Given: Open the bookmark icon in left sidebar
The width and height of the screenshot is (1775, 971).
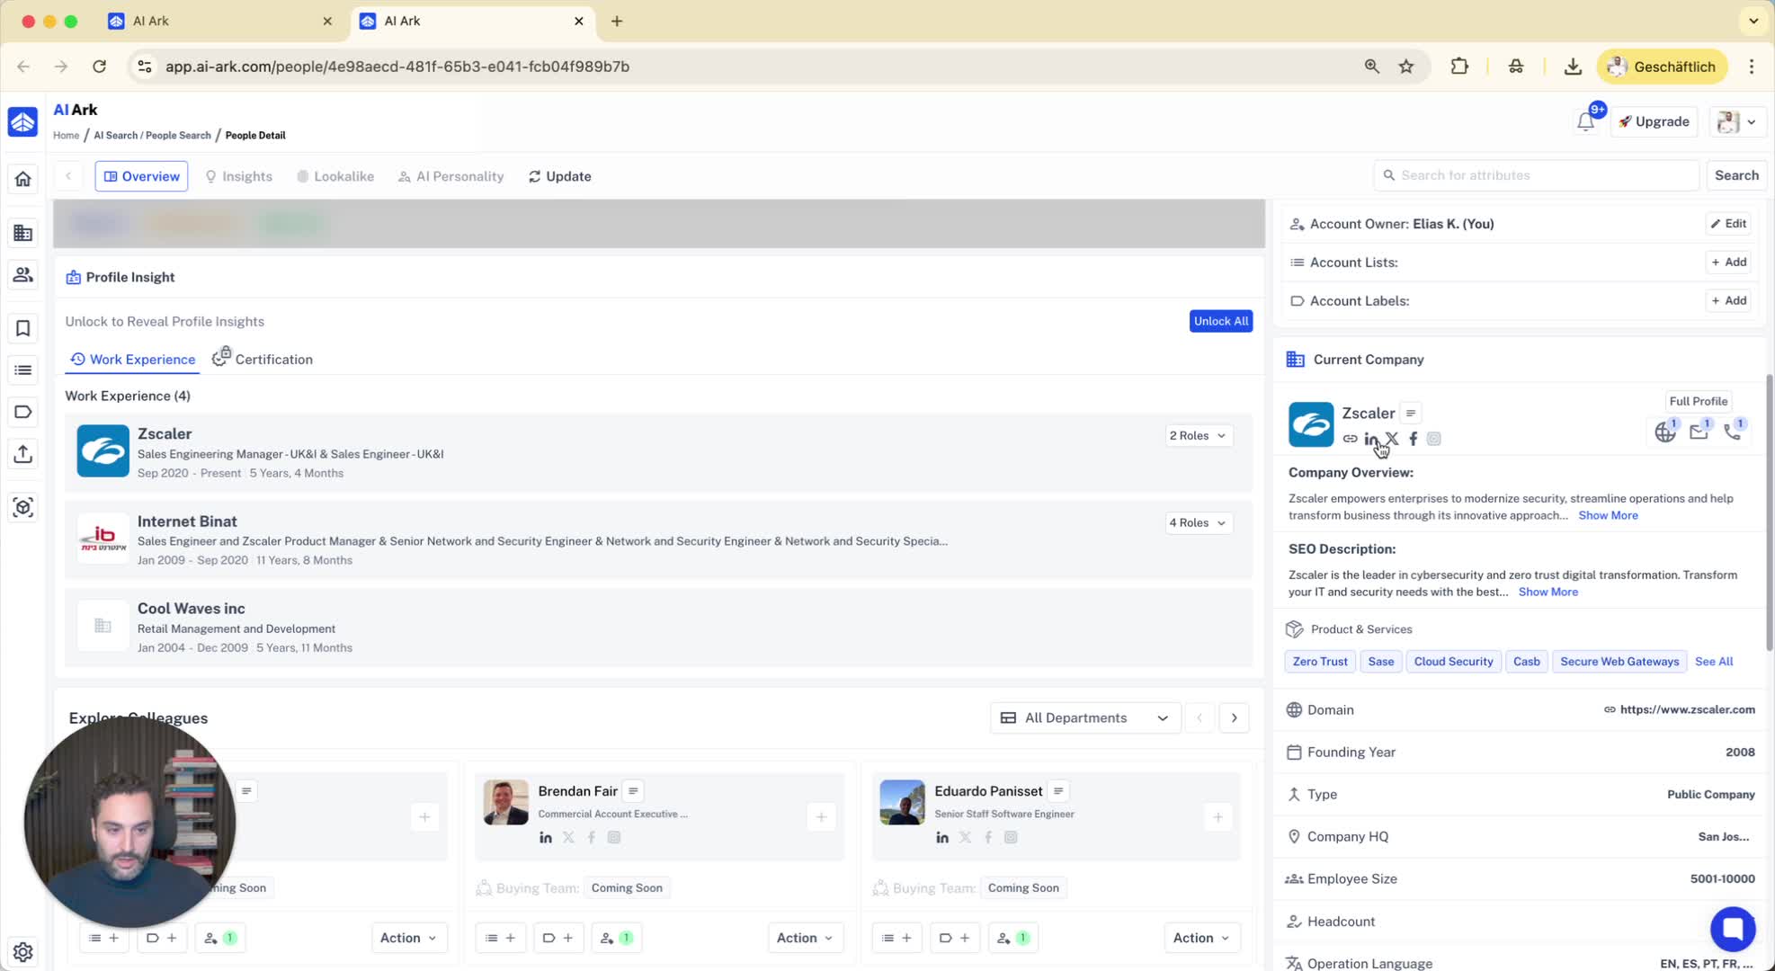Looking at the screenshot, I should click(x=22, y=329).
